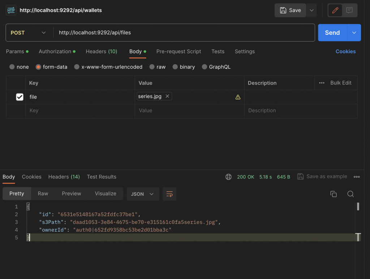Expand the Save options chevron
The height and width of the screenshot is (279, 370).
coord(311,10)
